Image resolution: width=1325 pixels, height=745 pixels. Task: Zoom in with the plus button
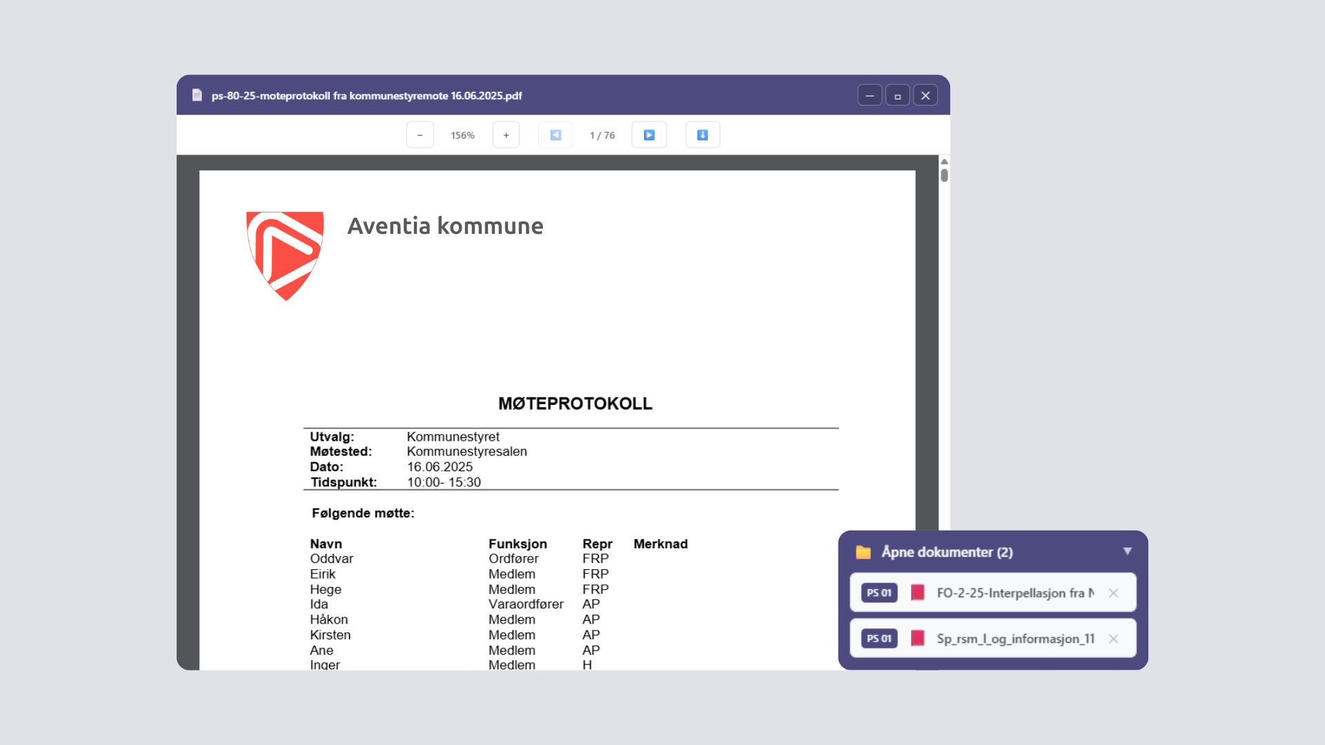coord(506,135)
